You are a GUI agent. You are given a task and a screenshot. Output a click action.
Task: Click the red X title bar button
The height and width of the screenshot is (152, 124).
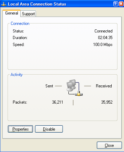click(x=121, y=4)
